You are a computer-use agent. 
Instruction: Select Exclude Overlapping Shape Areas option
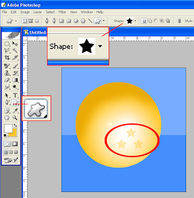click(168, 21)
